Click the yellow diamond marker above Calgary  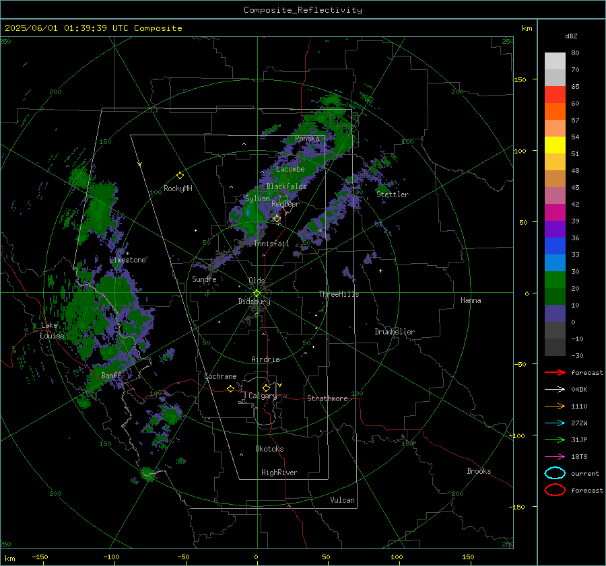266,388
